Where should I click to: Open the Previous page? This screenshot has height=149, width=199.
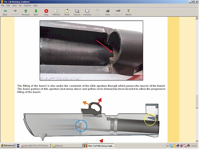click(26, 12)
